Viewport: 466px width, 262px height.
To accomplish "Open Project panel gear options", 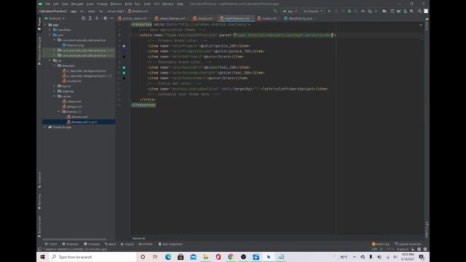I will click(105, 18).
